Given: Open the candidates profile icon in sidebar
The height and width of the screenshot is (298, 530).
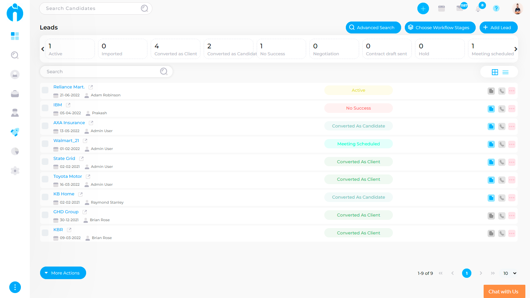Looking at the screenshot, I should [15, 74].
